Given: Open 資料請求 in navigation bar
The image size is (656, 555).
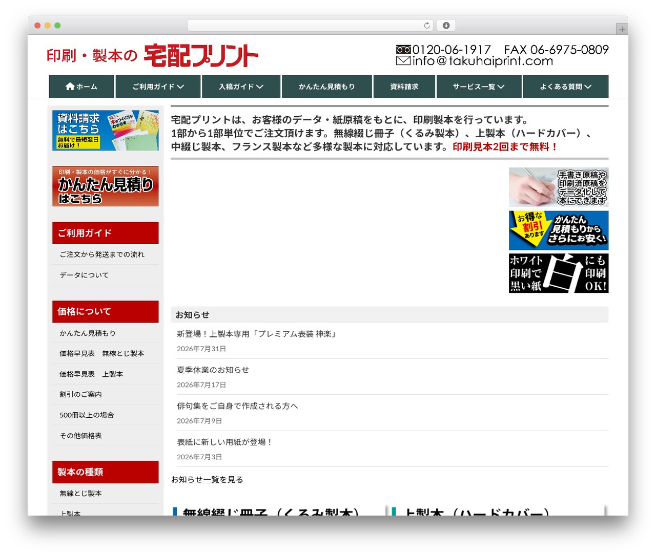Looking at the screenshot, I should pyautogui.click(x=404, y=87).
